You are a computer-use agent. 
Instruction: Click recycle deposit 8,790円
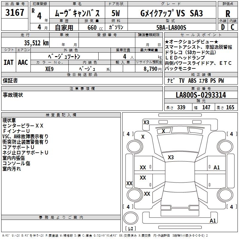152,69
